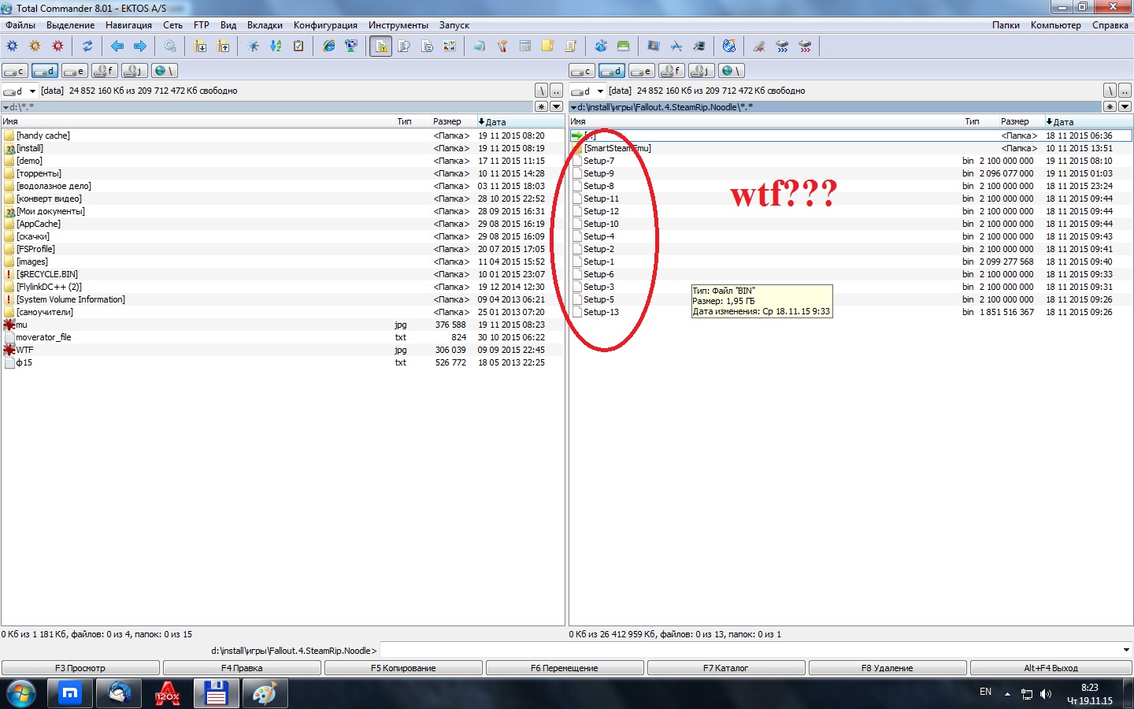Image resolution: width=1134 pixels, height=709 pixels.
Task: Expand left panel directory history arrow
Action: pos(556,106)
